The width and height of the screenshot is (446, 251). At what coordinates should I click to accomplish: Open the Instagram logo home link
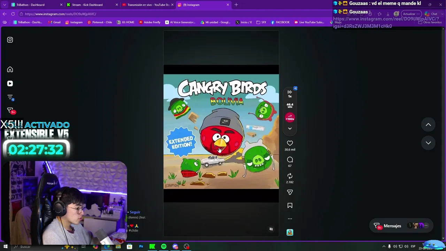[x=10, y=40]
